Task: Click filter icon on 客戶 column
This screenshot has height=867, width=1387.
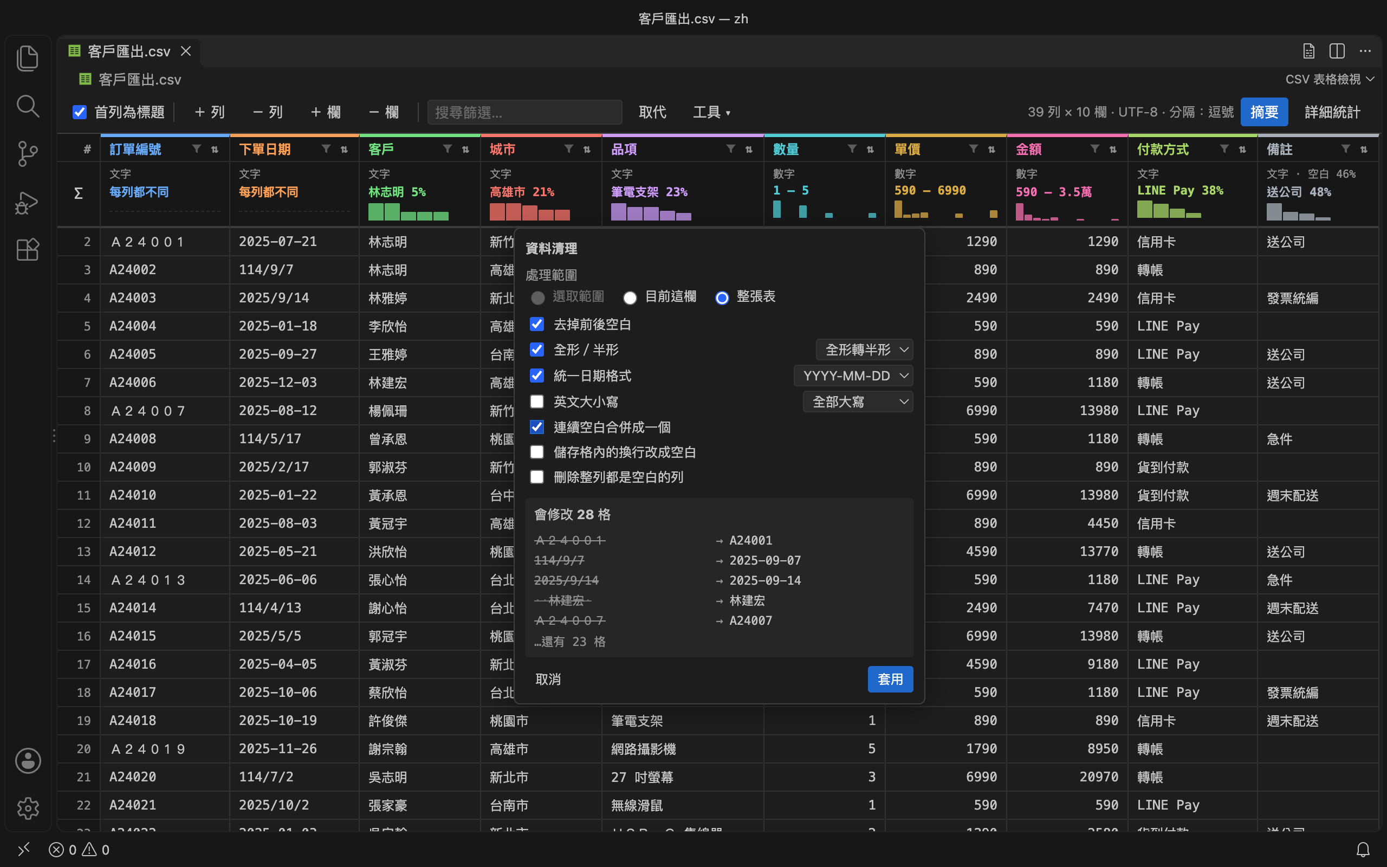Action: pos(448,149)
